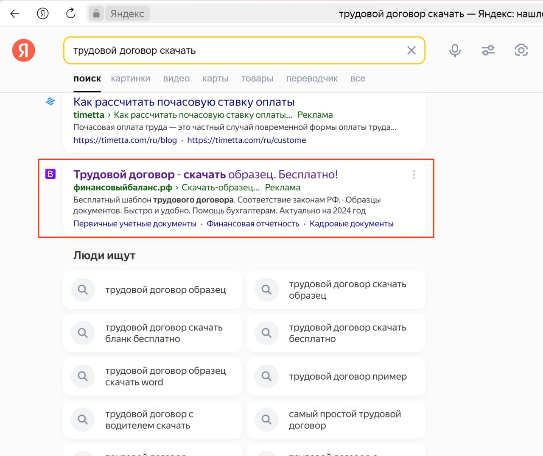Reload the page with the refresh icon
The image size is (543, 456).
click(x=71, y=14)
